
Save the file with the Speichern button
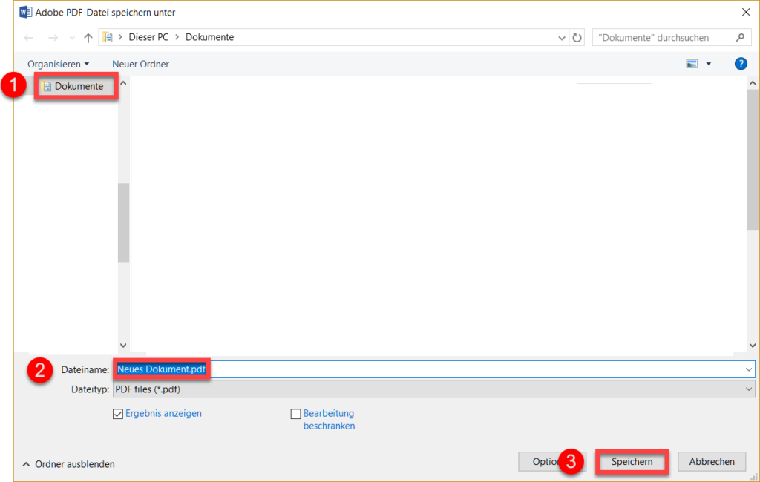[632, 461]
